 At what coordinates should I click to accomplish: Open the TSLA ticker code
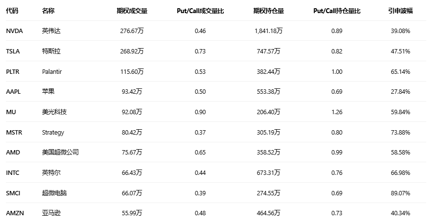tap(13, 51)
